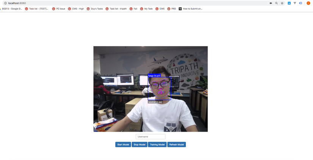Image resolution: width=313 pixels, height=160 pixels.
Task: Click the gray funnel extension icon
Action: point(295,3)
